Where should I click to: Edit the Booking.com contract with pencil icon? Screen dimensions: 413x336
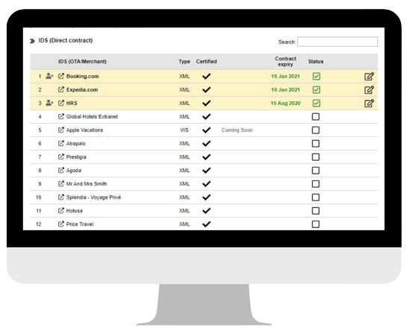pos(369,77)
